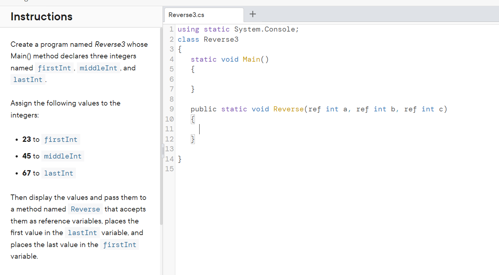Image resolution: width=499 pixels, height=275 pixels.
Task: Click the bold 23 value in instructions list
Action: [x=26, y=139]
